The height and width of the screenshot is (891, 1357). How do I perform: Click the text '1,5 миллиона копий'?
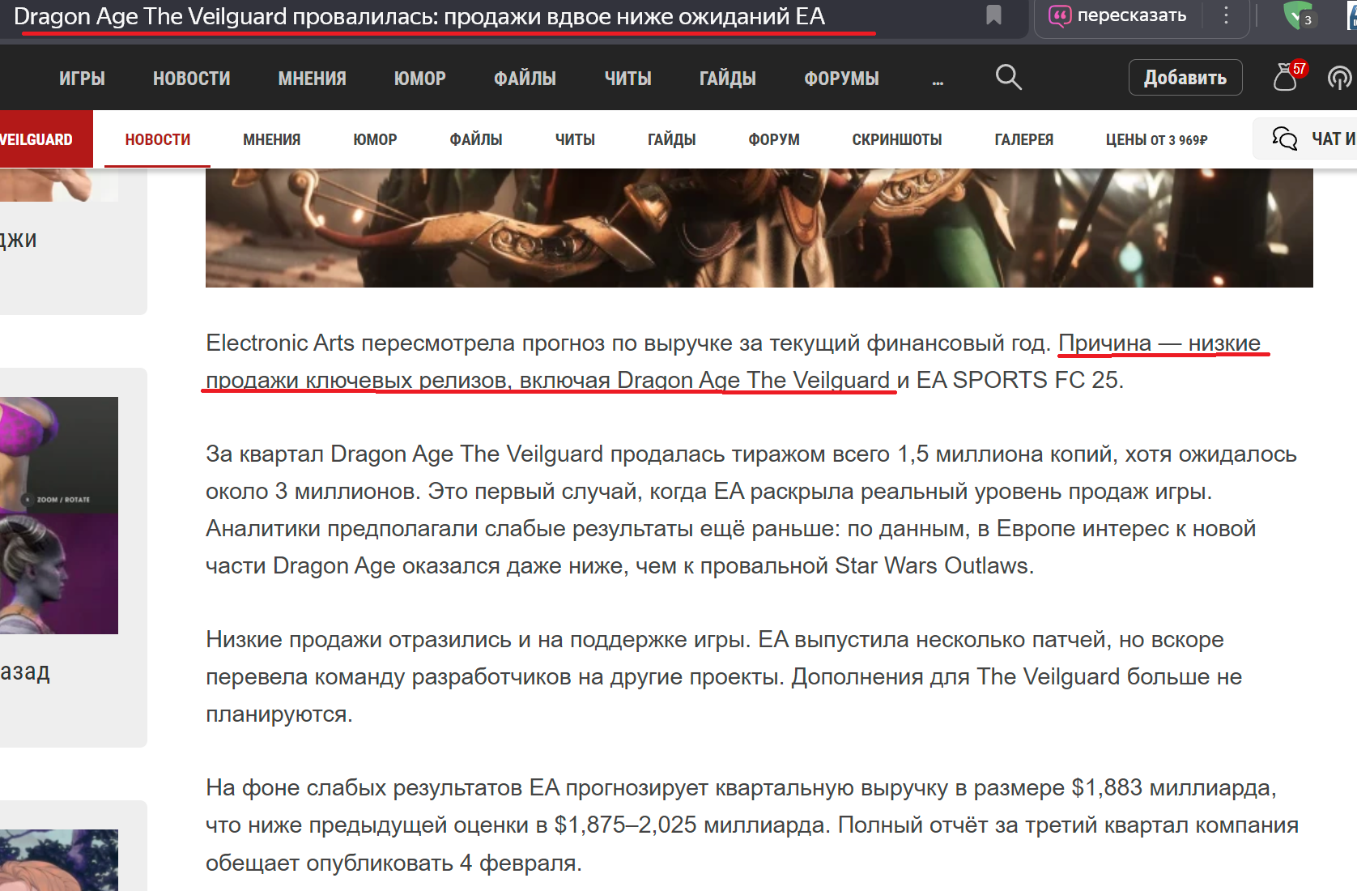coord(1006,454)
